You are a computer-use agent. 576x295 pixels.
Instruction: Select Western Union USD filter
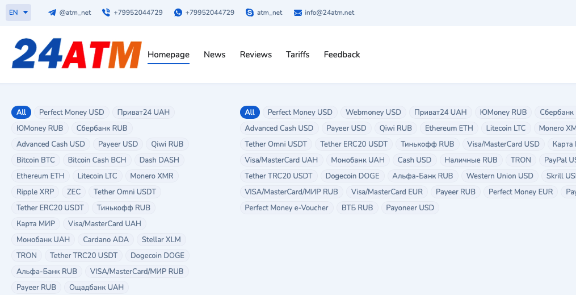tap(499, 176)
